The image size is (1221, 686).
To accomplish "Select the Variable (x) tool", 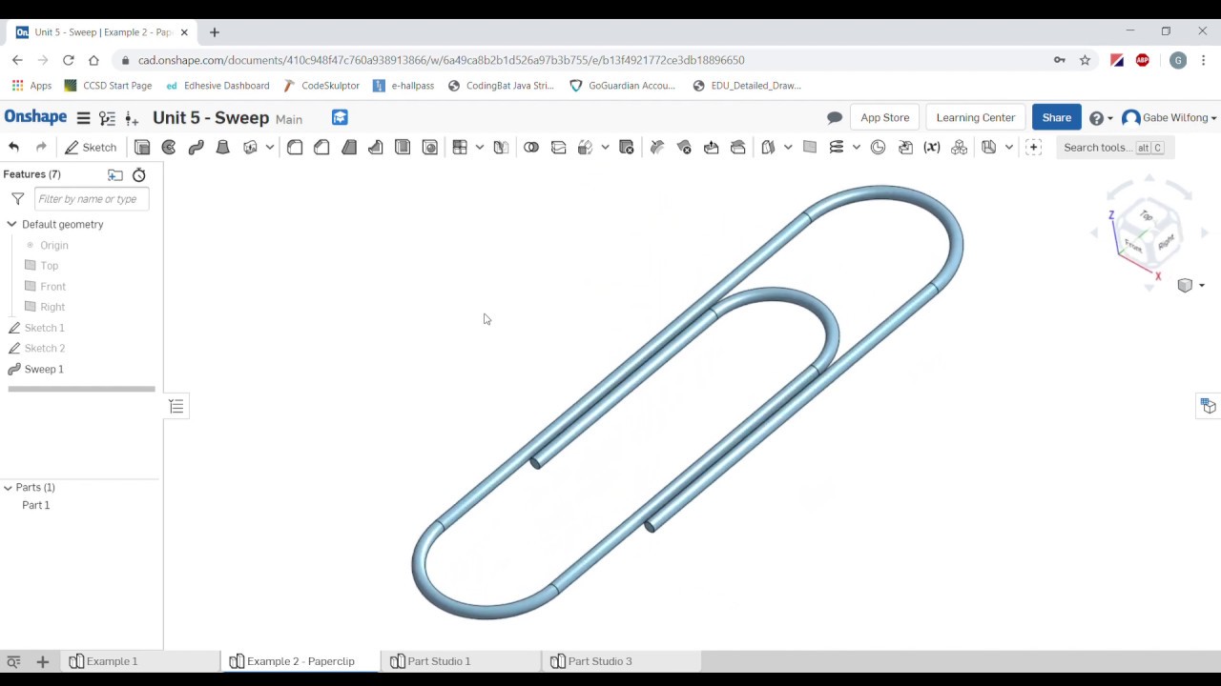I will point(932,147).
